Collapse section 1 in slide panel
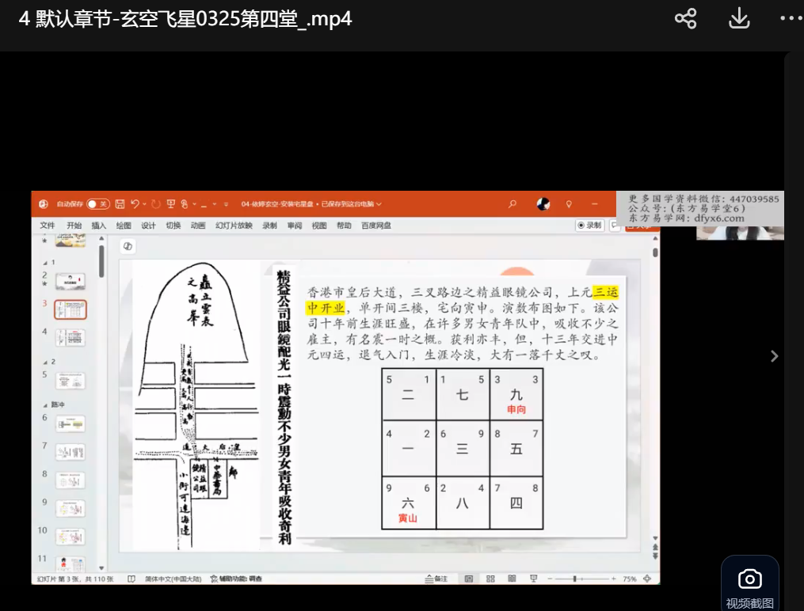 point(44,262)
